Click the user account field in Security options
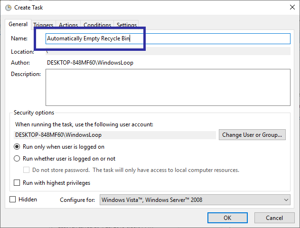 (x=114, y=135)
